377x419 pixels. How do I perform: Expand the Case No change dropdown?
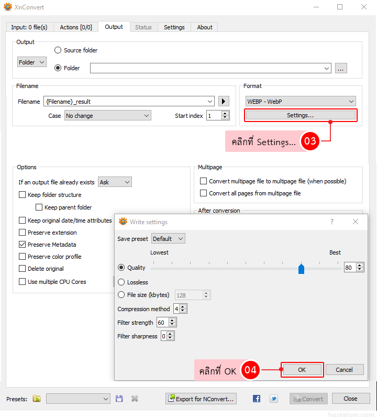pyautogui.click(x=108, y=116)
